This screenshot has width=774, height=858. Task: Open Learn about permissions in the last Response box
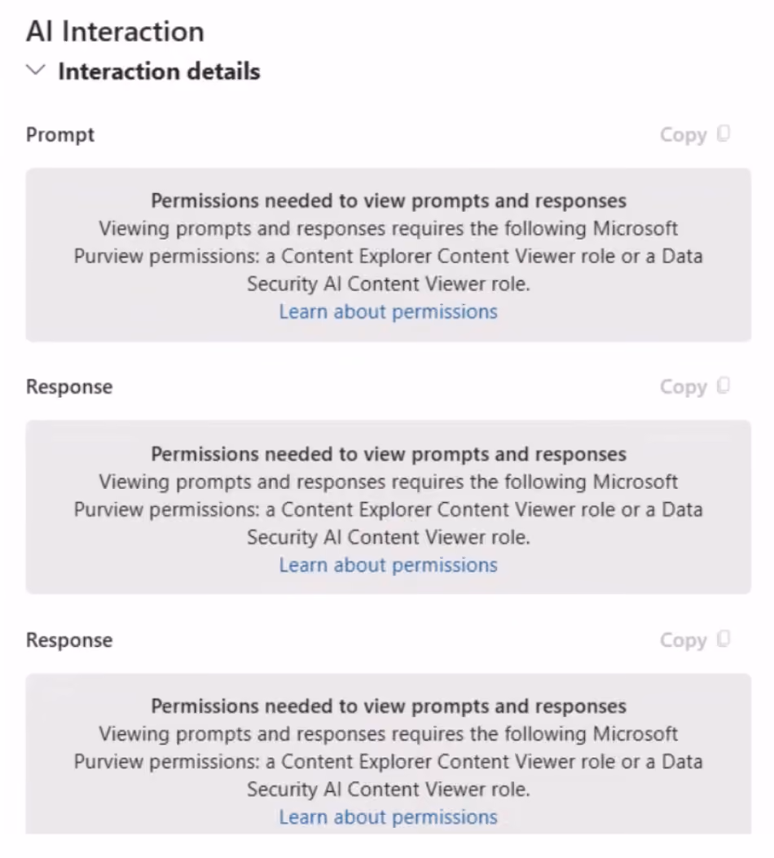click(389, 817)
